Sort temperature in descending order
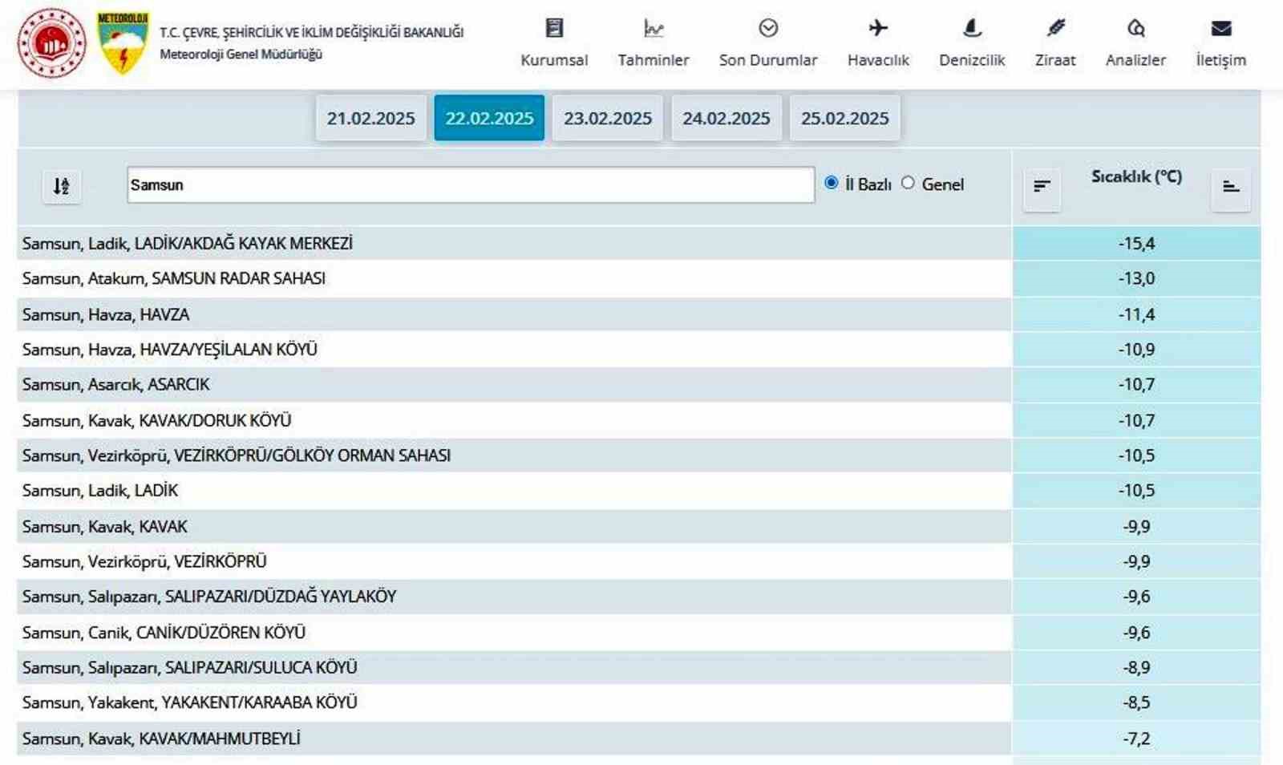Image resolution: width=1283 pixels, height=765 pixels. pyautogui.click(x=1042, y=187)
